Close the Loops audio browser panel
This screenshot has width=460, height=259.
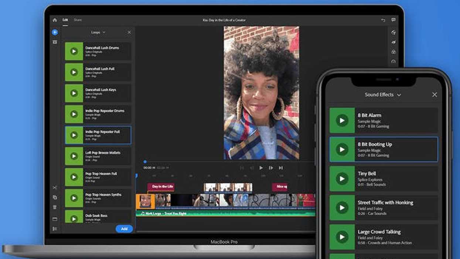pos(129,33)
